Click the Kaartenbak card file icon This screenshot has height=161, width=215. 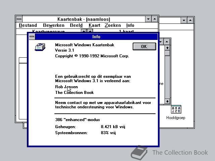40,47
